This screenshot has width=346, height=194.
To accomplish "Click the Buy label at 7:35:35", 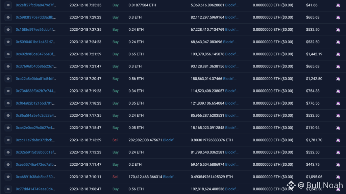I will 116,5.
